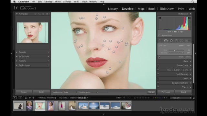207x116 pixels.
Task: Click the Paste button
Action: [41, 92]
